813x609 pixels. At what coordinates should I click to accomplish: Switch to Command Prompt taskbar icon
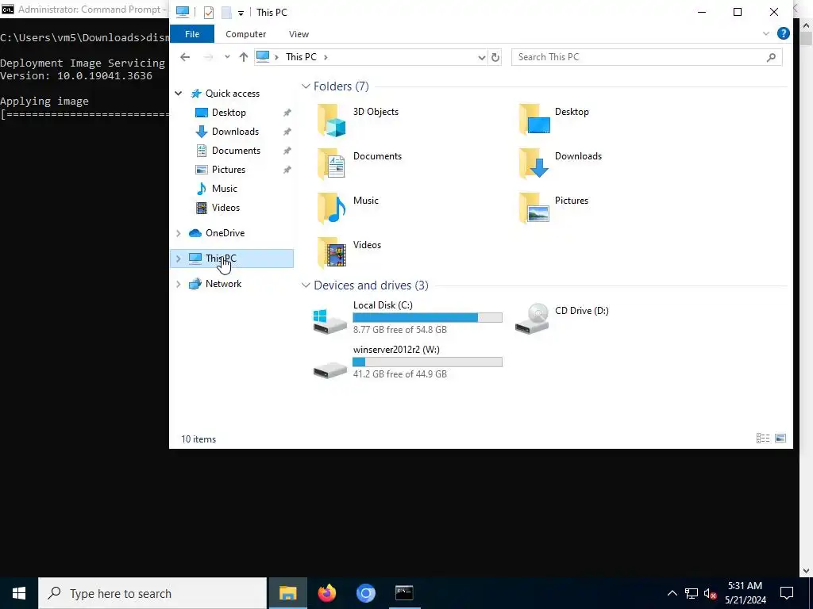pyautogui.click(x=404, y=593)
